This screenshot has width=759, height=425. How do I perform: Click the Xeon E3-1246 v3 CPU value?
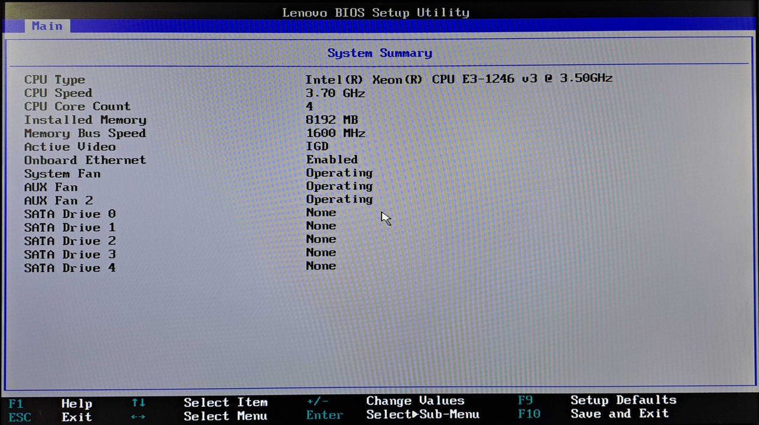pyautogui.click(x=459, y=78)
